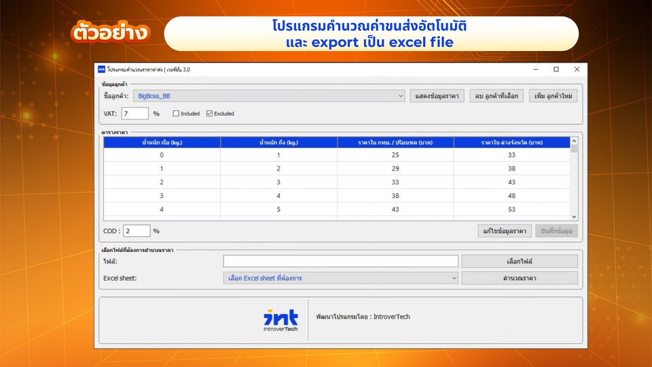Select the provincial price cell 33 in first row
This screenshot has height=367, width=652.
[x=512, y=155]
